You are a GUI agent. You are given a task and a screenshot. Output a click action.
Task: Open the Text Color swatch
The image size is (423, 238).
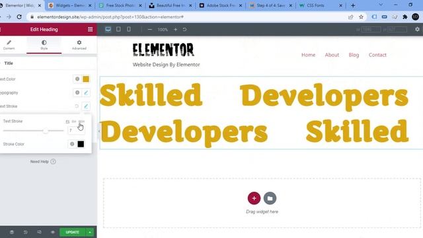(86, 79)
